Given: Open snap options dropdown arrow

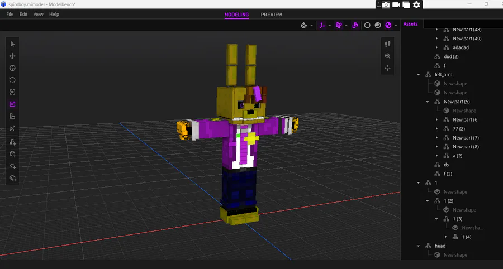Looking at the screenshot, I should coord(311,26).
